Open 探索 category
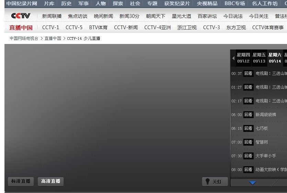The height and width of the screenshot is (193, 287). [x=118, y=3]
